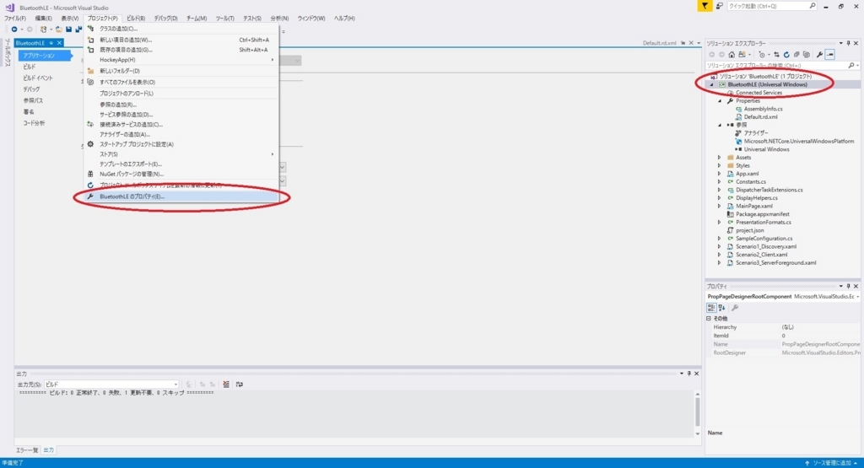Choose 'クラスの追加(C)...' from the Project menu

[182, 29]
